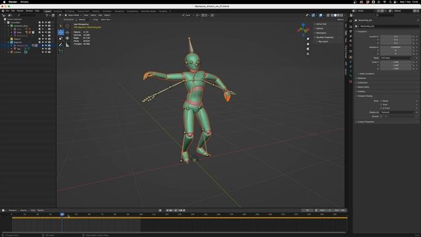Switch viewport shading to Rendered mode
The width and height of the screenshot is (421, 237).
coord(341,15)
